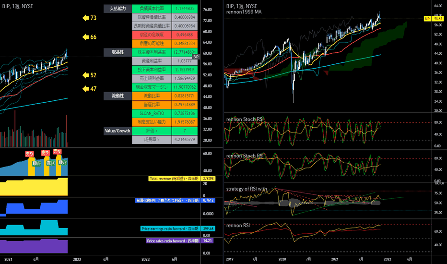Open the rennon RSI indicator legend
This screenshot has height=264, width=447.
pyautogui.click(x=238, y=226)
